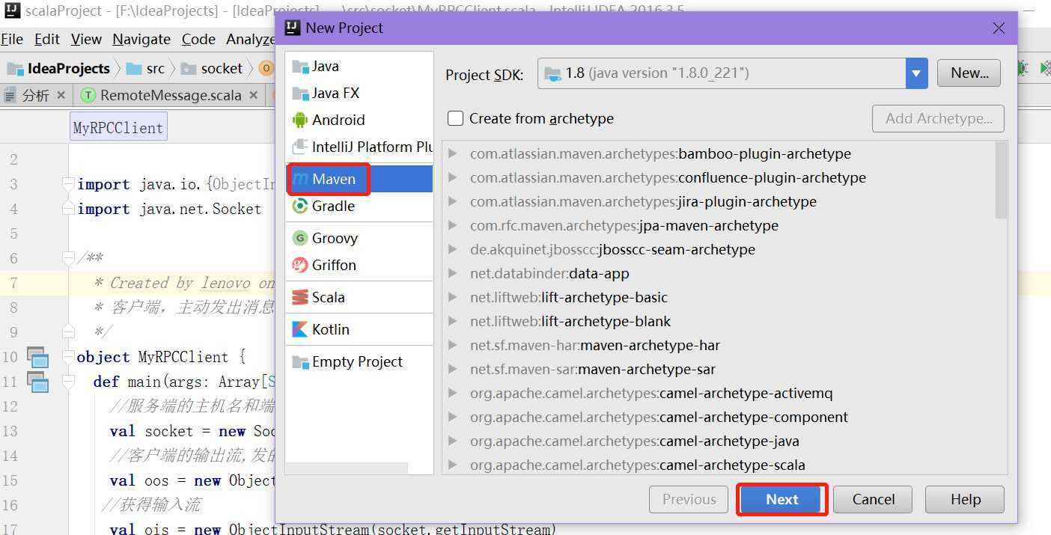Expand net.databinder data-app entry

click(x=452, y=273)
